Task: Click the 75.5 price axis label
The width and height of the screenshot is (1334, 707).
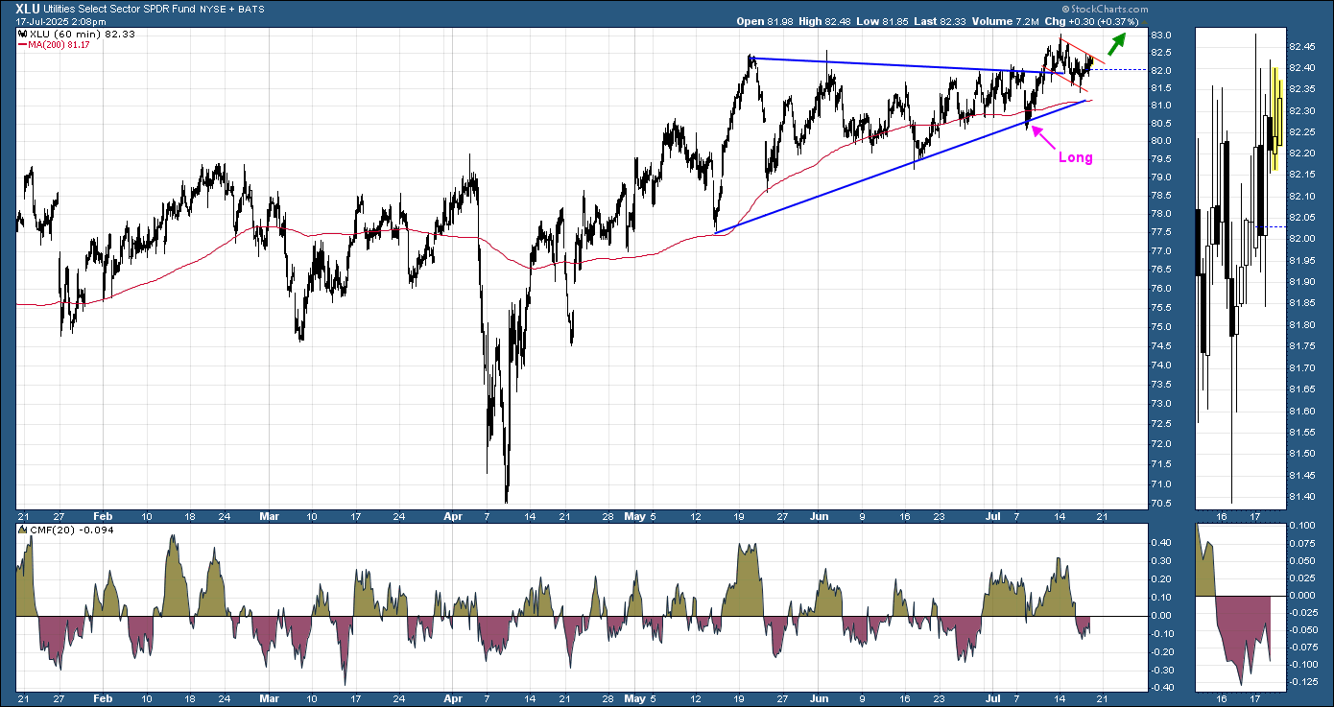Action: pyautogui.click(x=1163, y=308)
